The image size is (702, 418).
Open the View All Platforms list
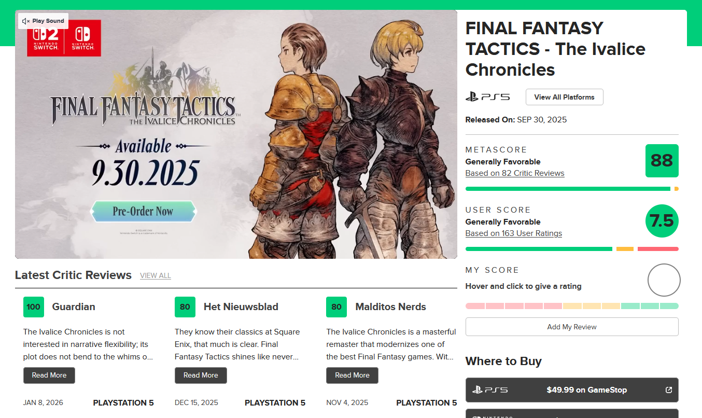(x=564, y=97)
